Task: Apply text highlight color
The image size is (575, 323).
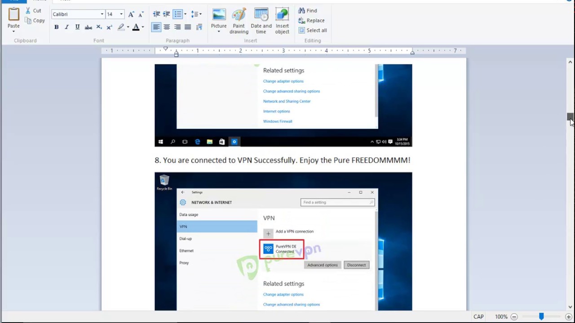Action: 121,27
